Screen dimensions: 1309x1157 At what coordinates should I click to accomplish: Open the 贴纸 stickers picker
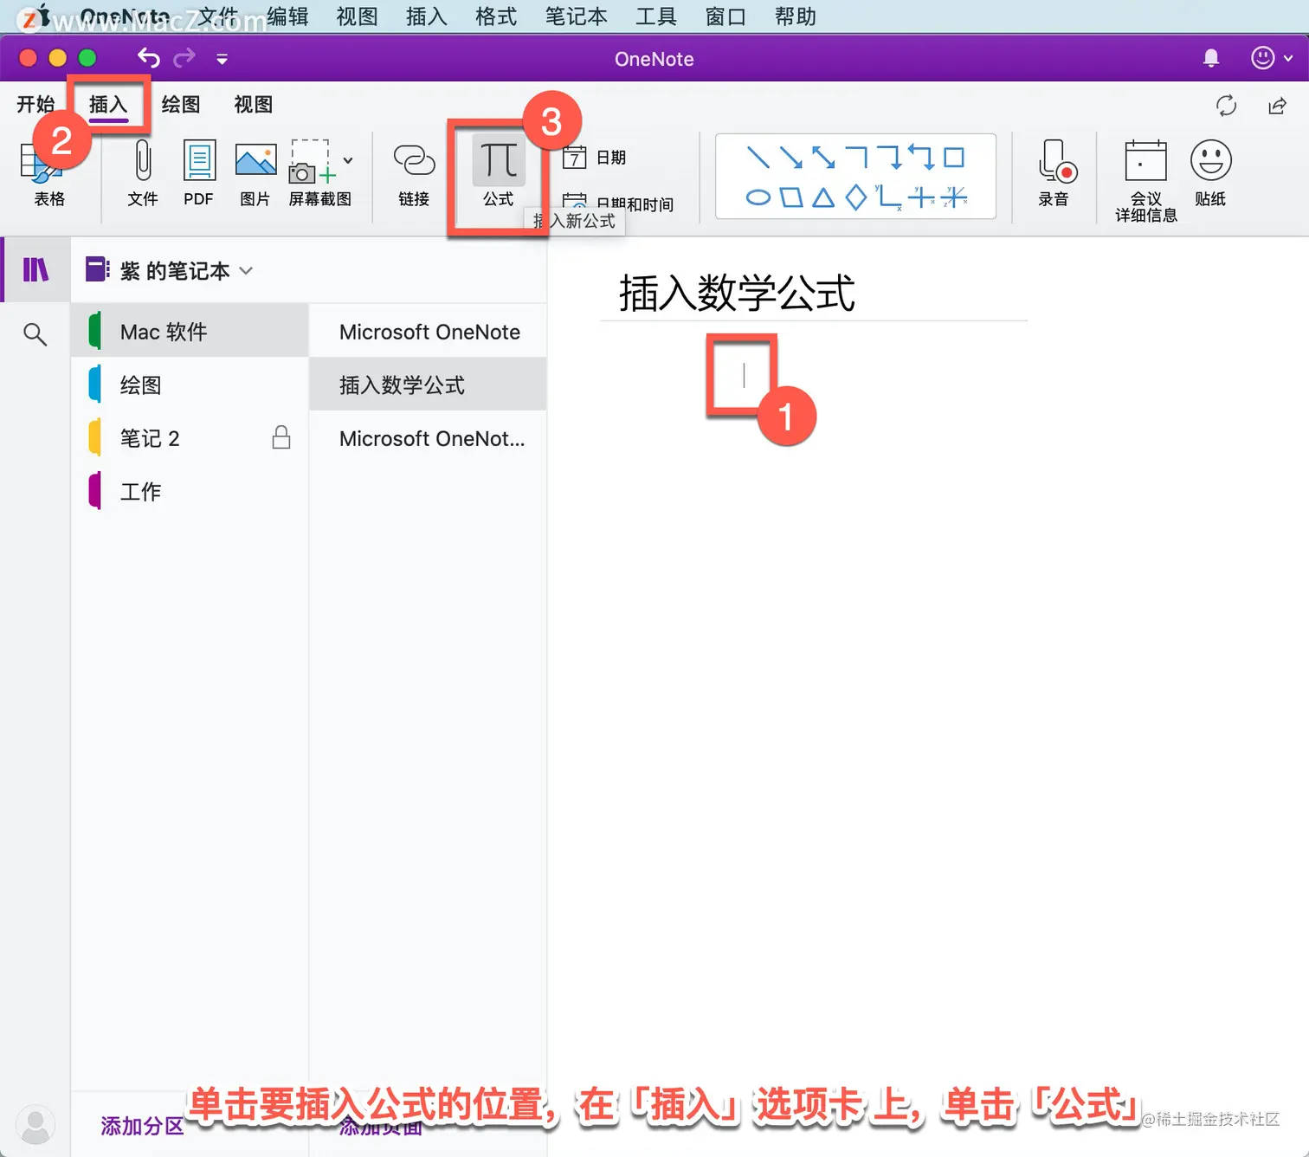point(1210,174)
